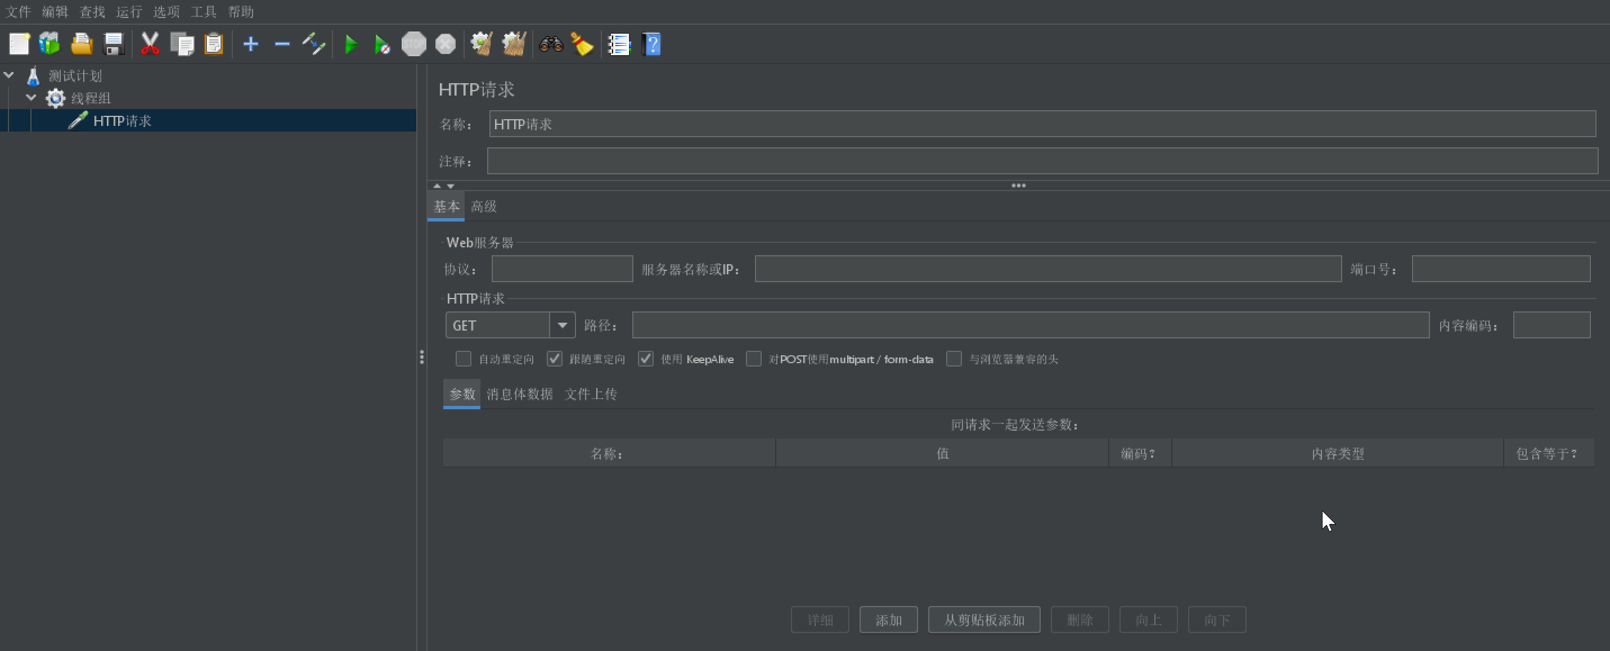
Task: Switch to the 基本 tab
Action: click(x=446, y=206)
